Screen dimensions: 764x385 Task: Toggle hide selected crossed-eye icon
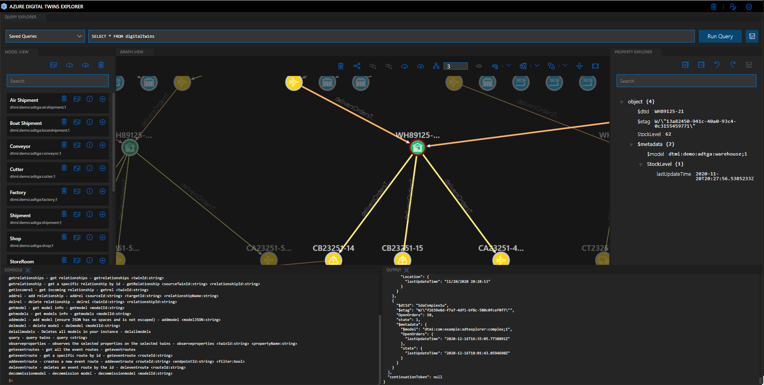[x=495, y=66]
